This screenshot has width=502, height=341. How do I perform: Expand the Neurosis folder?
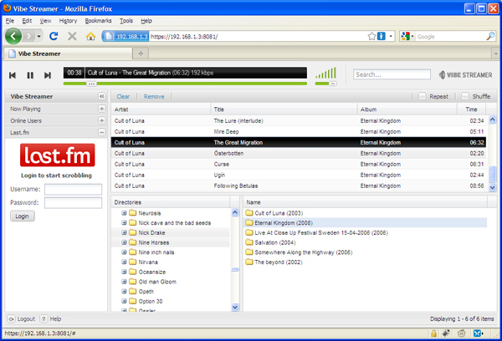(124, 213)
